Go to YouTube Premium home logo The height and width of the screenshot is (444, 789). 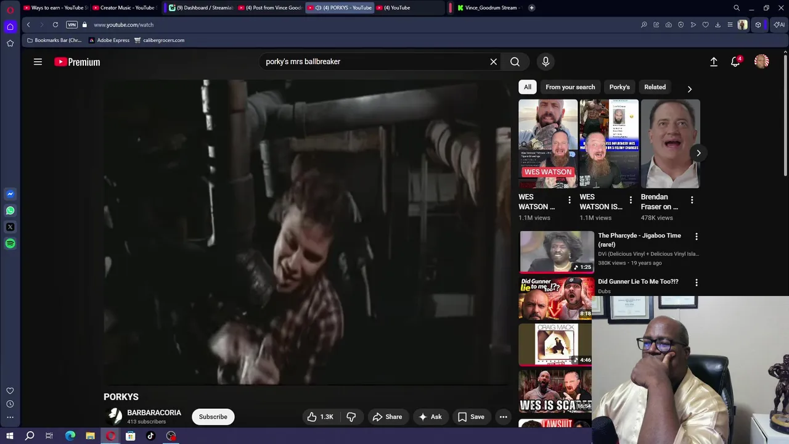pos(77,62)
